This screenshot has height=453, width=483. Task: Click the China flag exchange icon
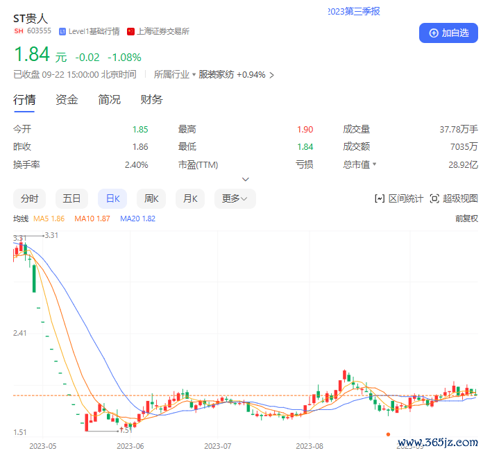click(130, 31)
